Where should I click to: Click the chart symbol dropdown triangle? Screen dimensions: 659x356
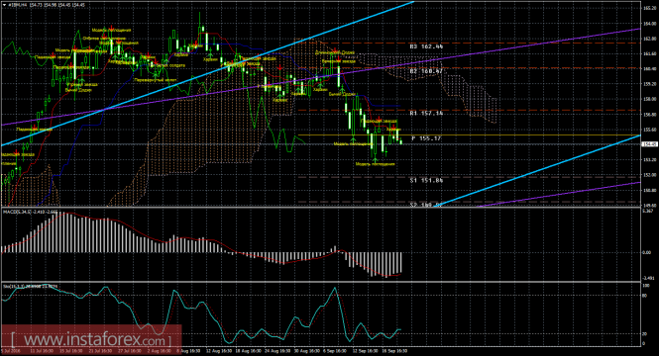[x=4, y=5]
